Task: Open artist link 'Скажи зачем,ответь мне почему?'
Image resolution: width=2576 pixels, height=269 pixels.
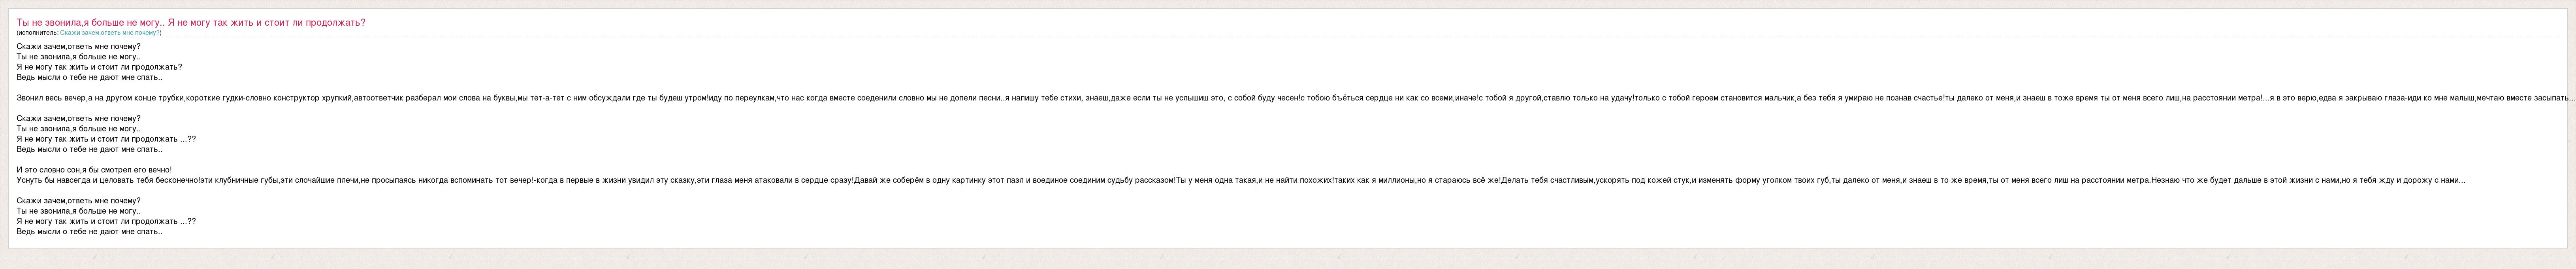Action: 109,33
